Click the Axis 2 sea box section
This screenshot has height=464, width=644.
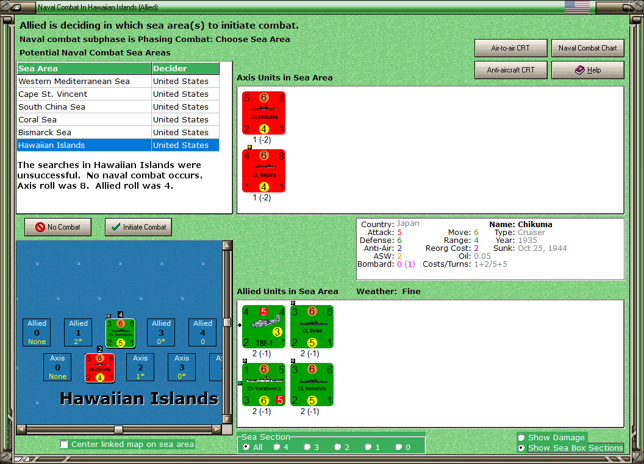[140, 367]
